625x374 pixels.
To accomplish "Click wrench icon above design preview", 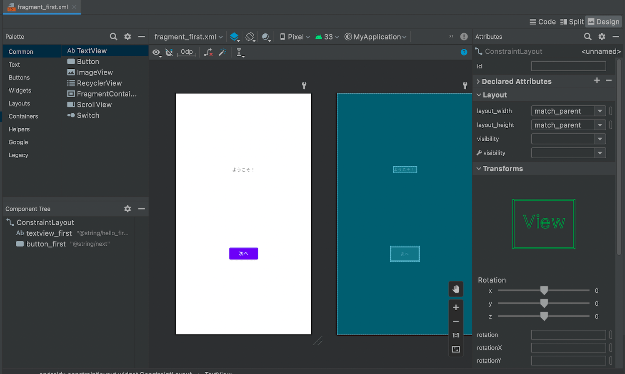I will 304,85.
